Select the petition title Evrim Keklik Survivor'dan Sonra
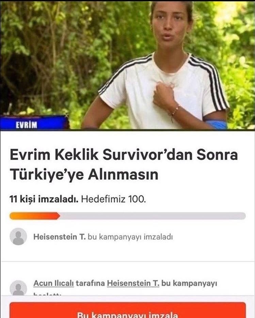The image size is (255, 318). pyautogui.click(x=124, y=155)
